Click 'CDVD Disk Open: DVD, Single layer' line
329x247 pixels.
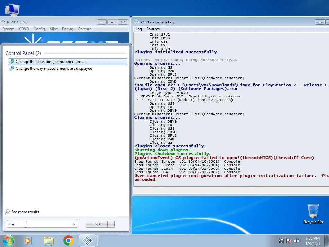(x=189, y=96)
